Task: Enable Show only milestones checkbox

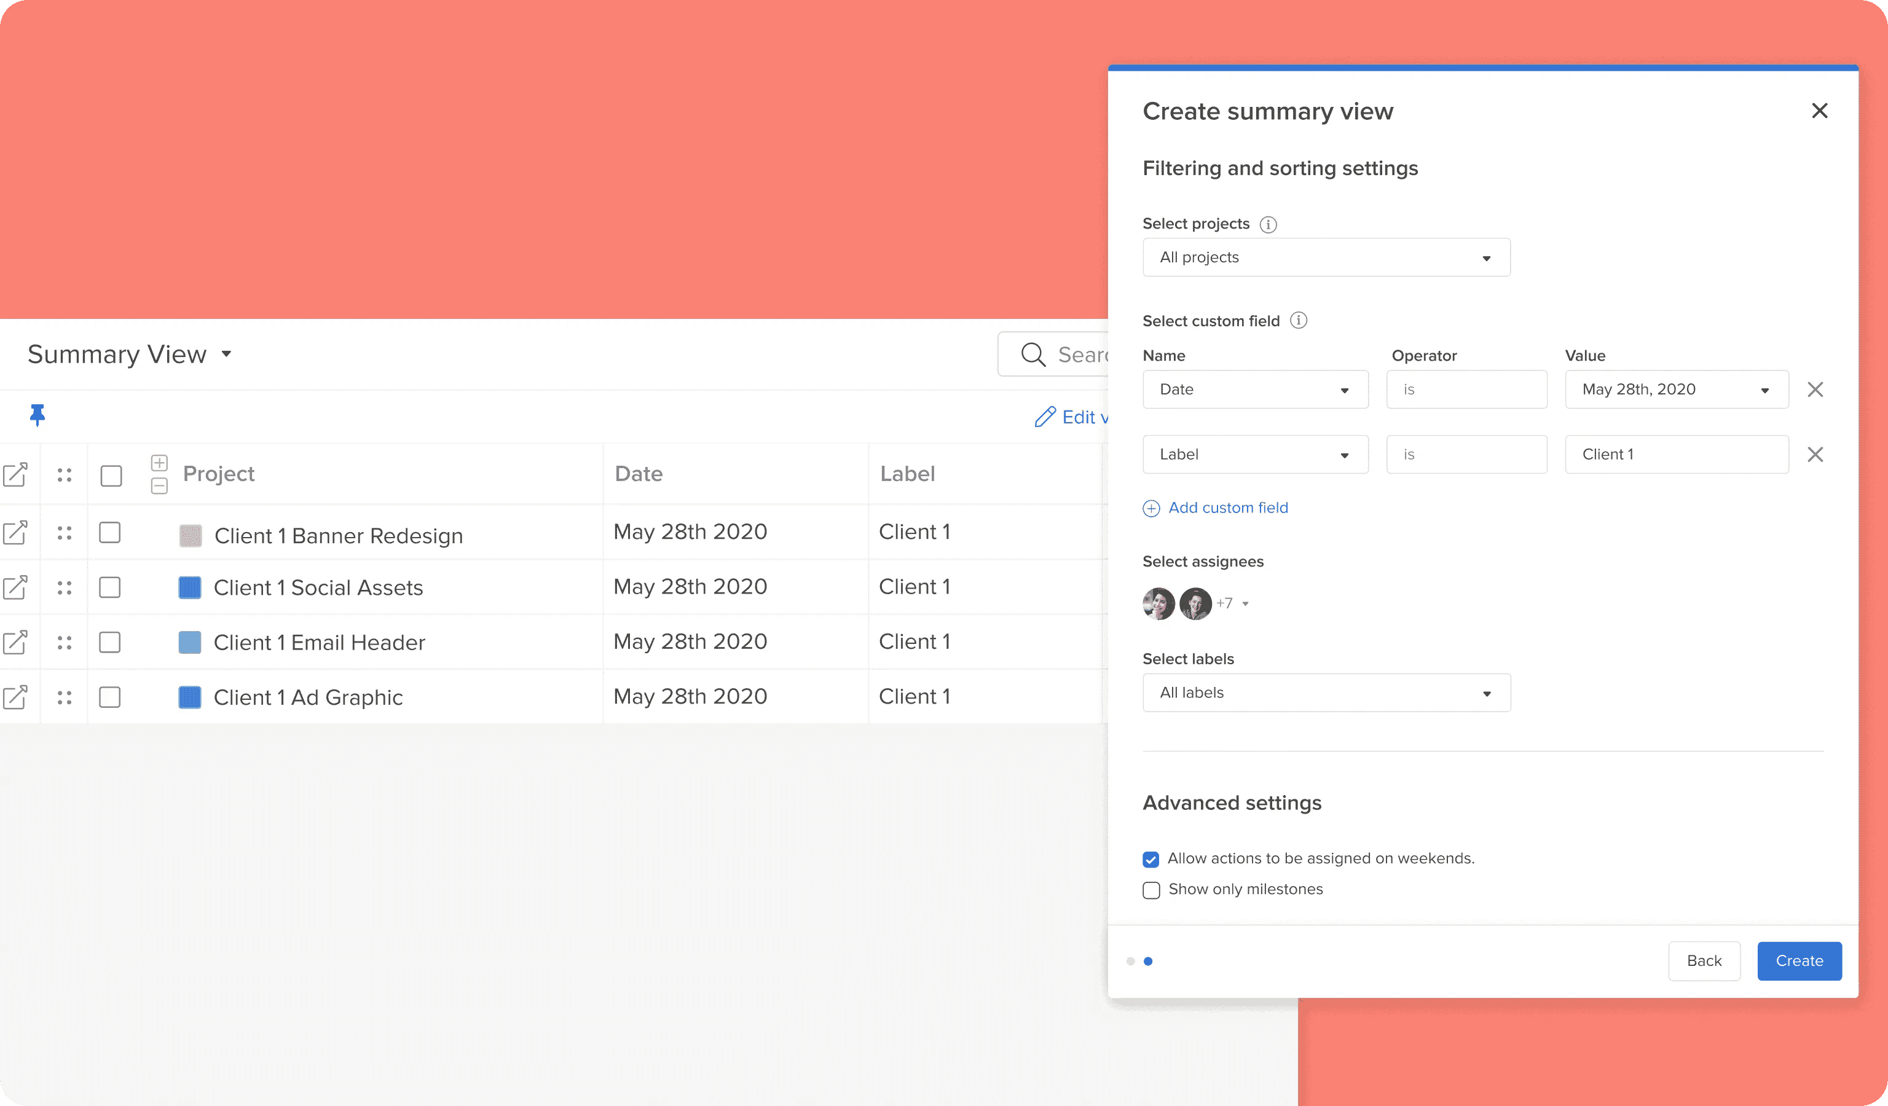Action: pos(1150,890)
